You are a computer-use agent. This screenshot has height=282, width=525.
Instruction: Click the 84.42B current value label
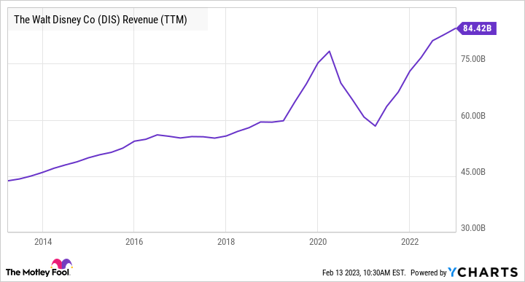pos(477,28)
